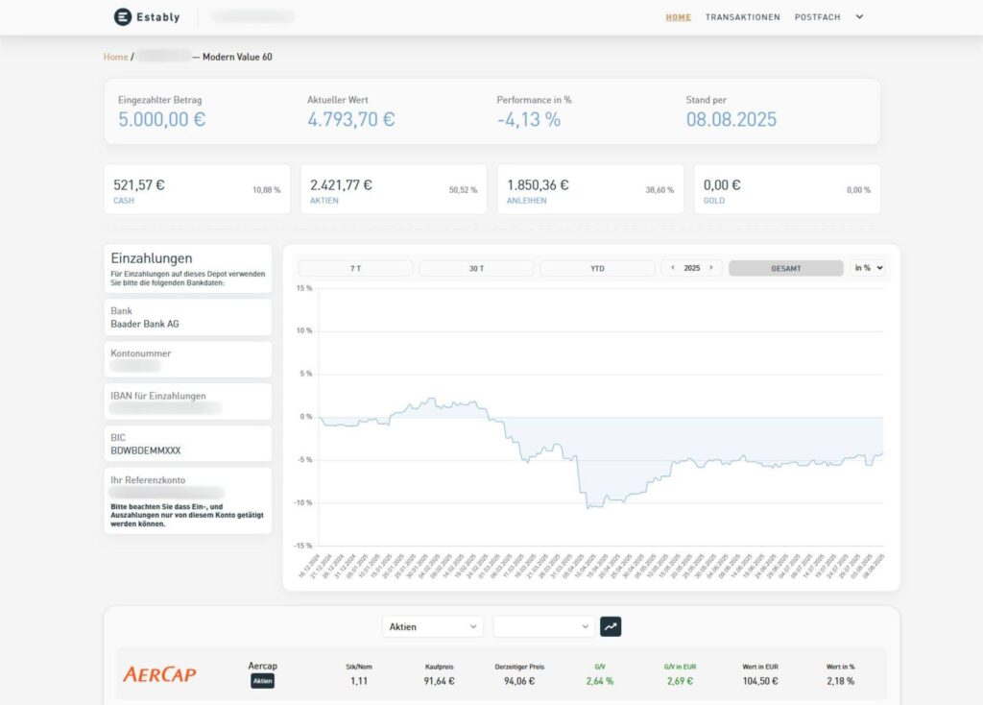Screen dimensions: 983x705
Task: Open the TRANSAKTIONEN navigation item
Action: pos(742,17)
